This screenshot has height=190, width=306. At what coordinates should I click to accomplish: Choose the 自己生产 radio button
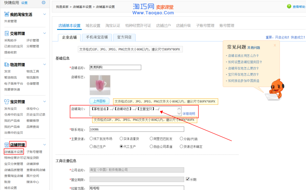pos(91,146)
